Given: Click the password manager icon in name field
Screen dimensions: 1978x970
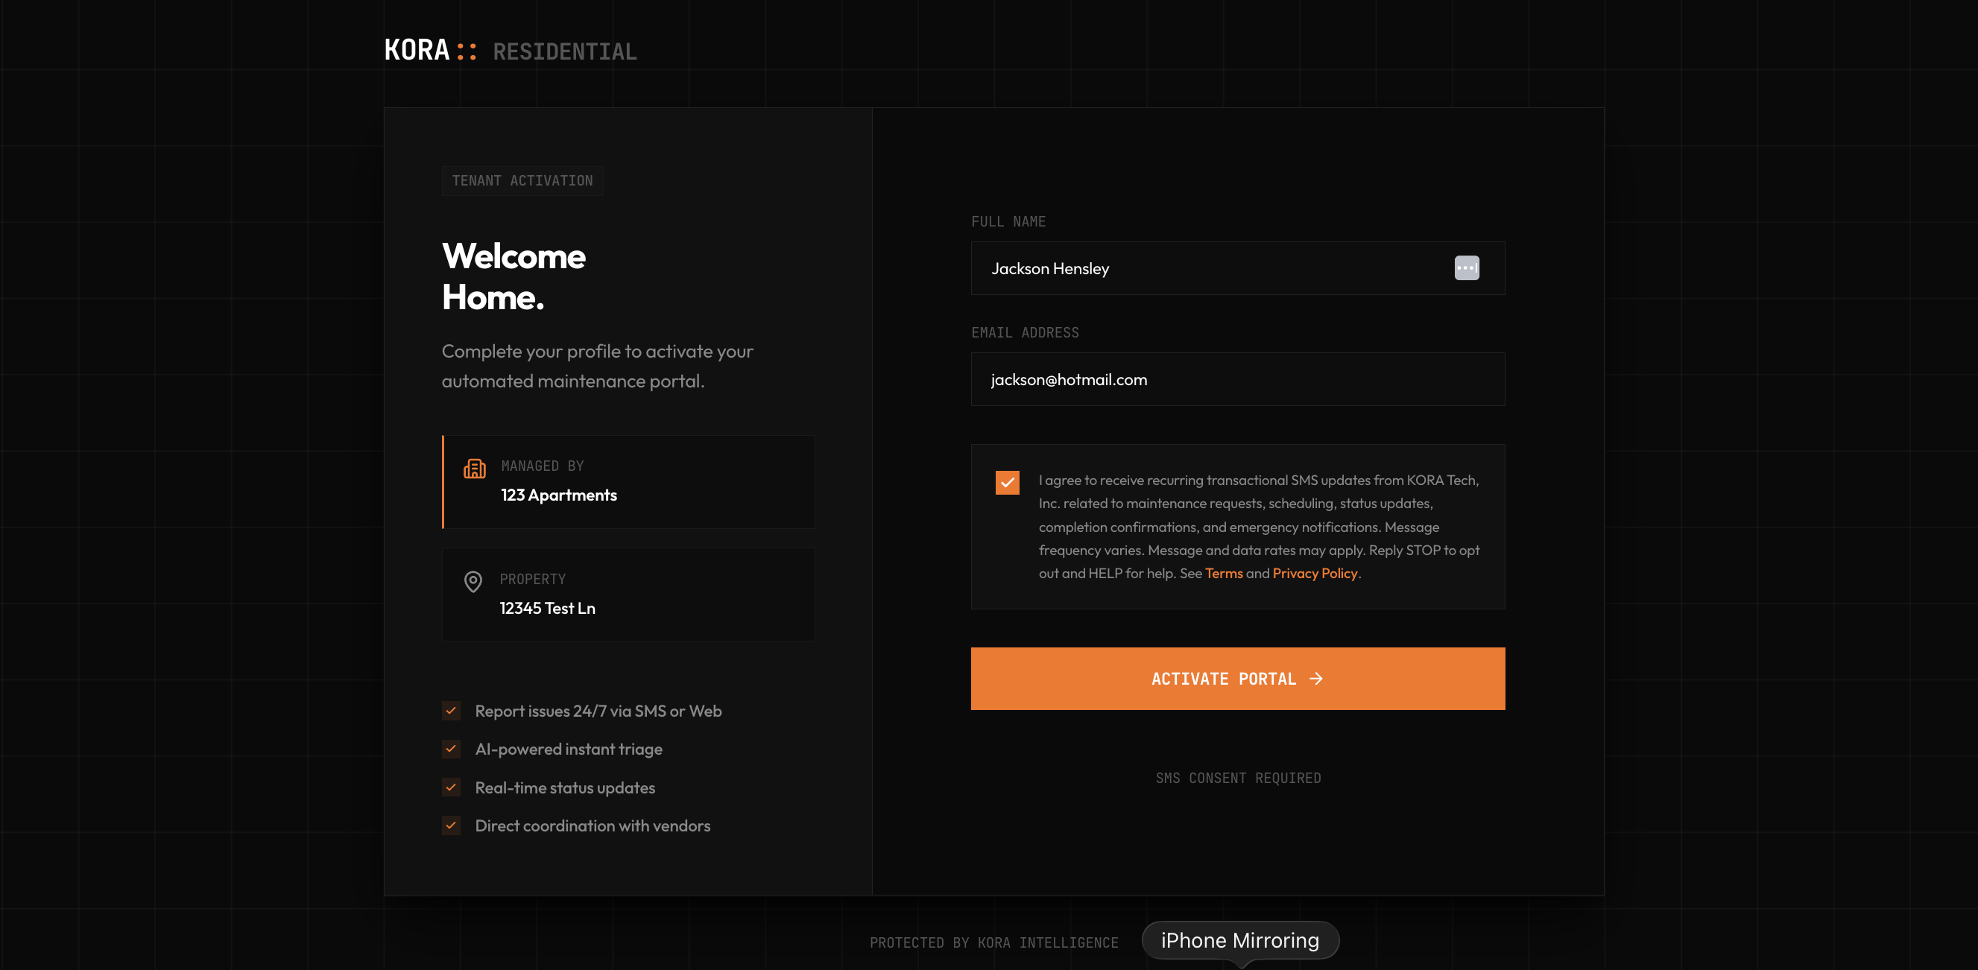Looking at the screenshot, I should point(1466,267).
